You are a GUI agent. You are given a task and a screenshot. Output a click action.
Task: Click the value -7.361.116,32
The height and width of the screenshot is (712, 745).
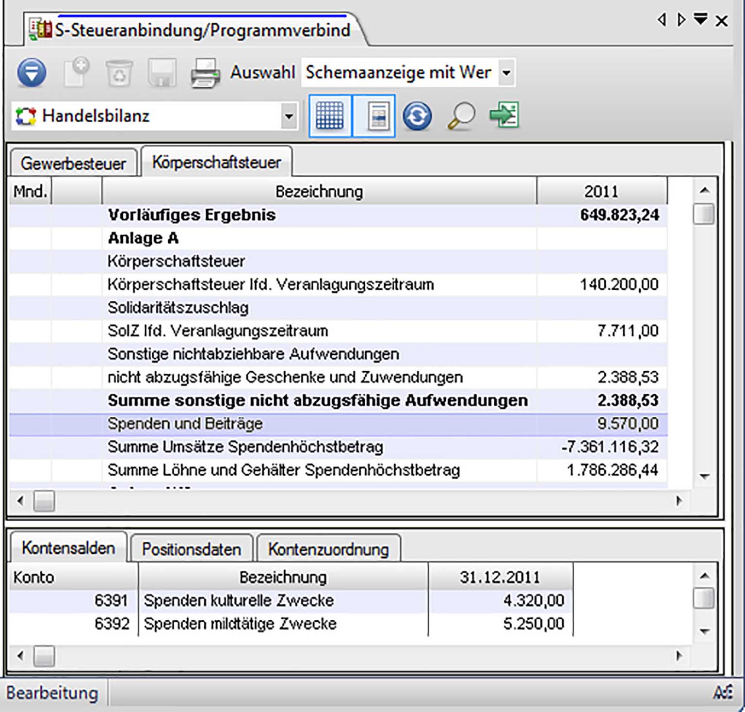(610, 447)
